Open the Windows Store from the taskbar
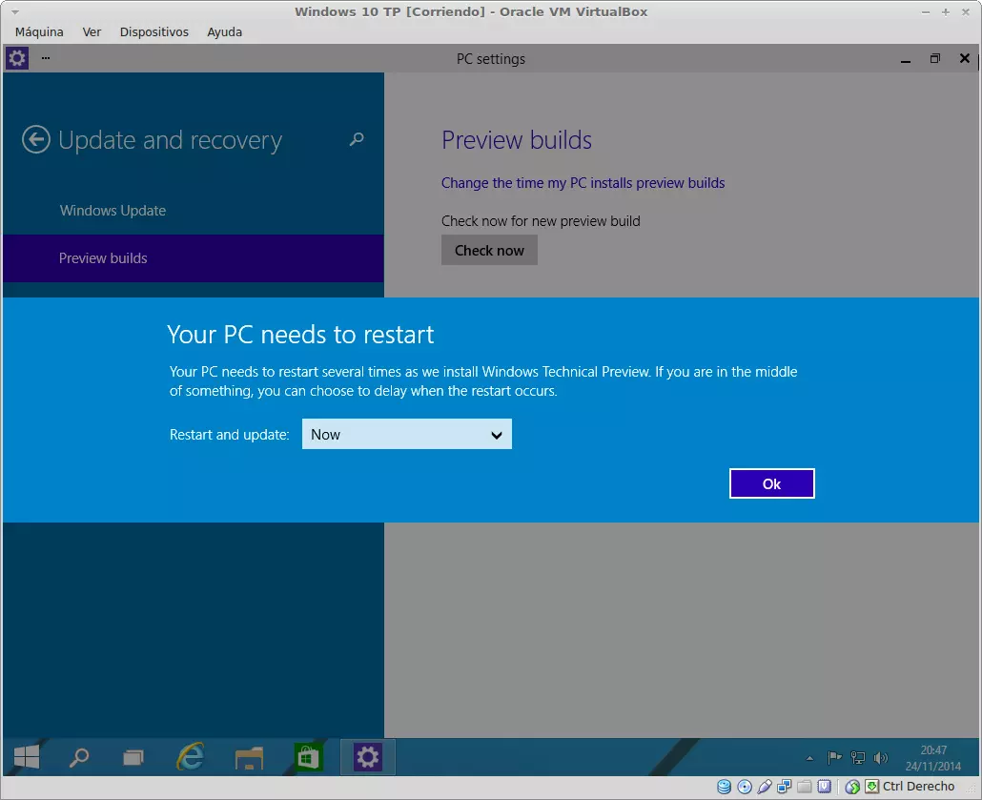Viewport: 982px width, 800px height. click(308, 758)
